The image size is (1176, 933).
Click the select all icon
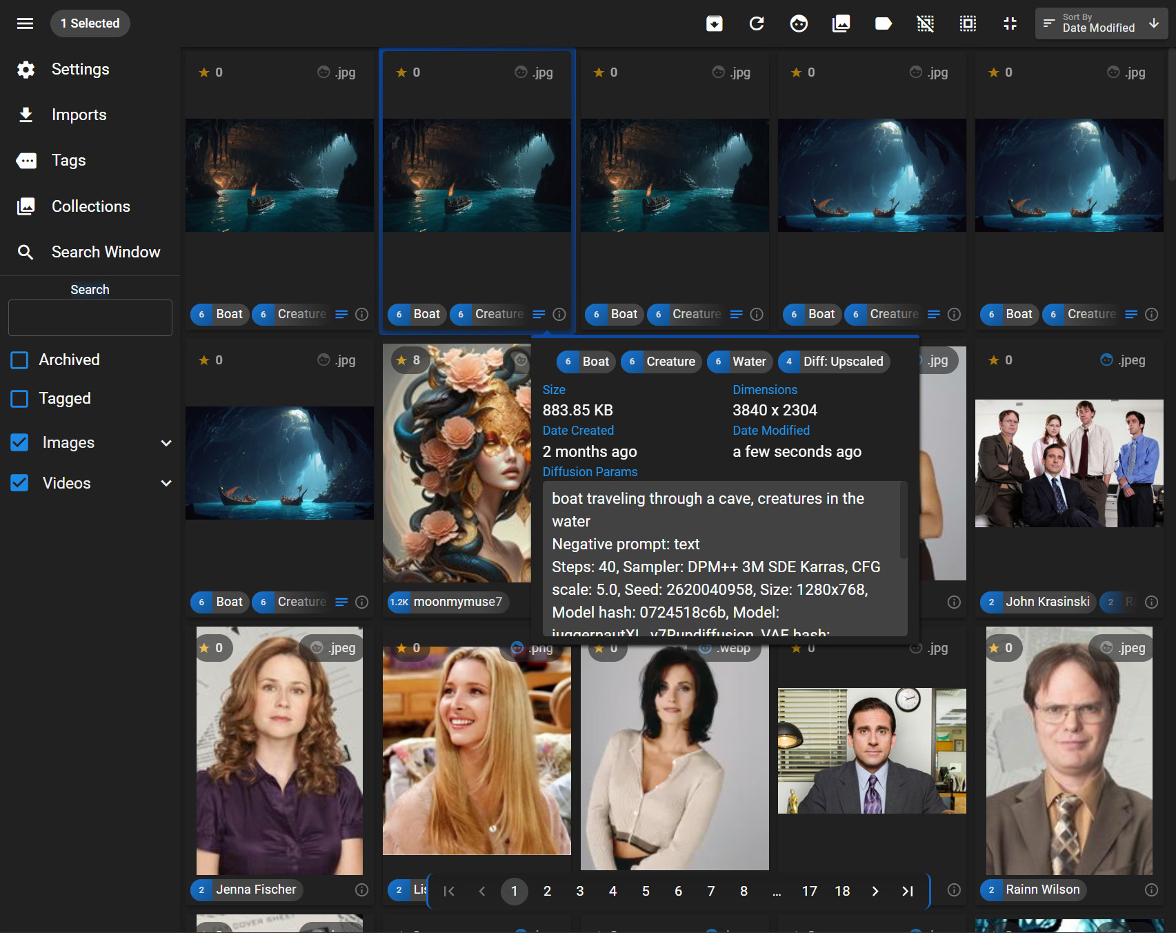pyautogui.click(x=968, y=24)
